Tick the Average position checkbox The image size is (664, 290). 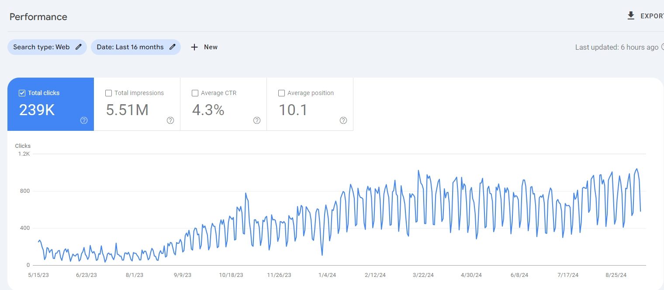pyautogui.click(x=282, y=93)
